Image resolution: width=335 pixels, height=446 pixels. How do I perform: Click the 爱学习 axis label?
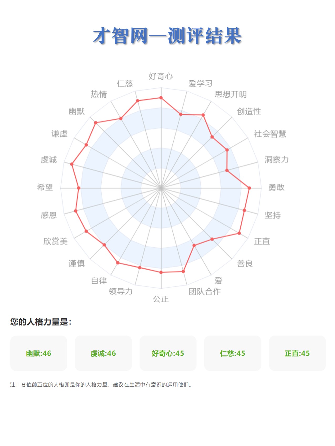click(x=200, y=83)
